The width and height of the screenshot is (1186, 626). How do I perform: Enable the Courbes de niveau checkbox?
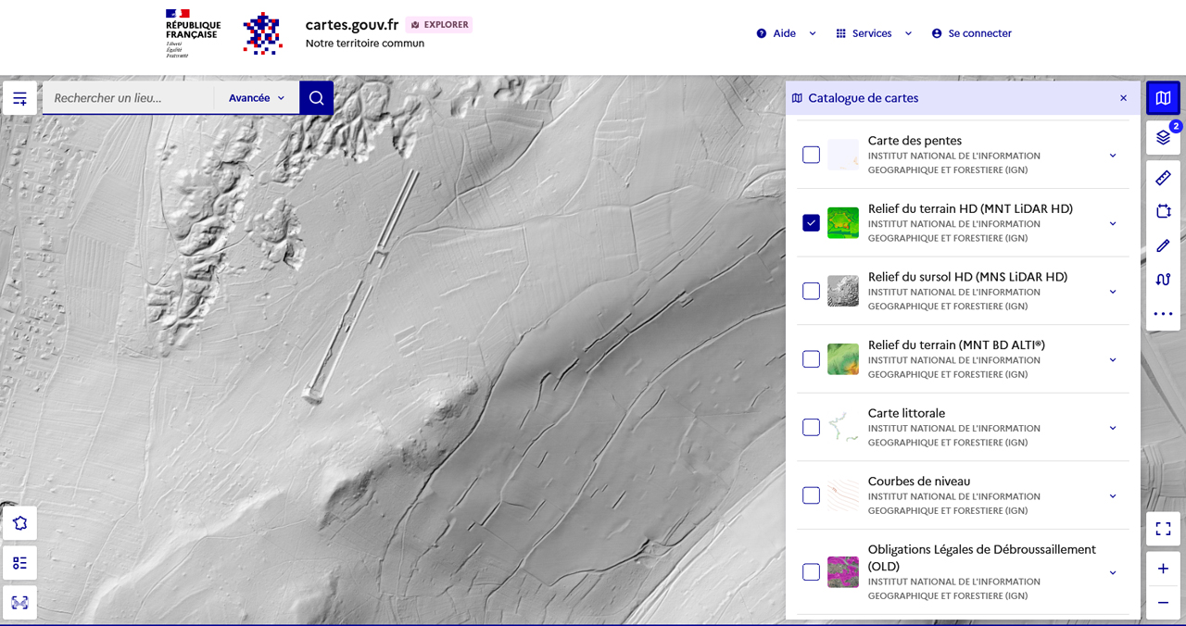pos(811,495)
